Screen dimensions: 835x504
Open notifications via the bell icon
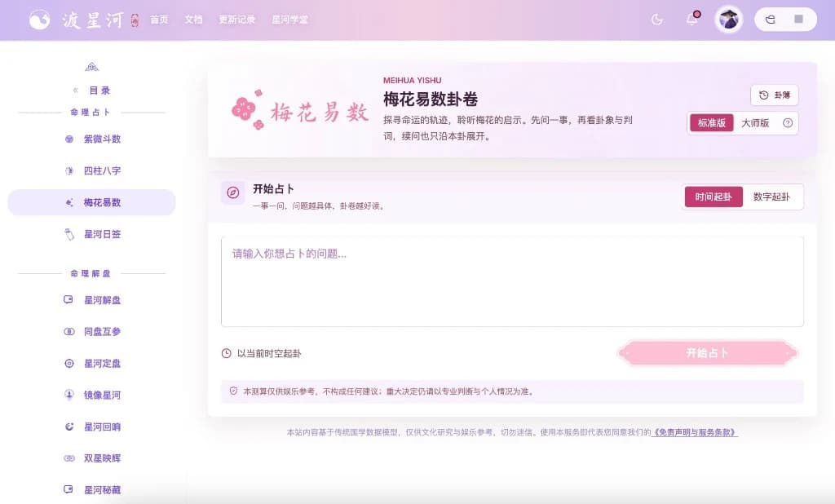pyautogui.click(x=691, y=20)
